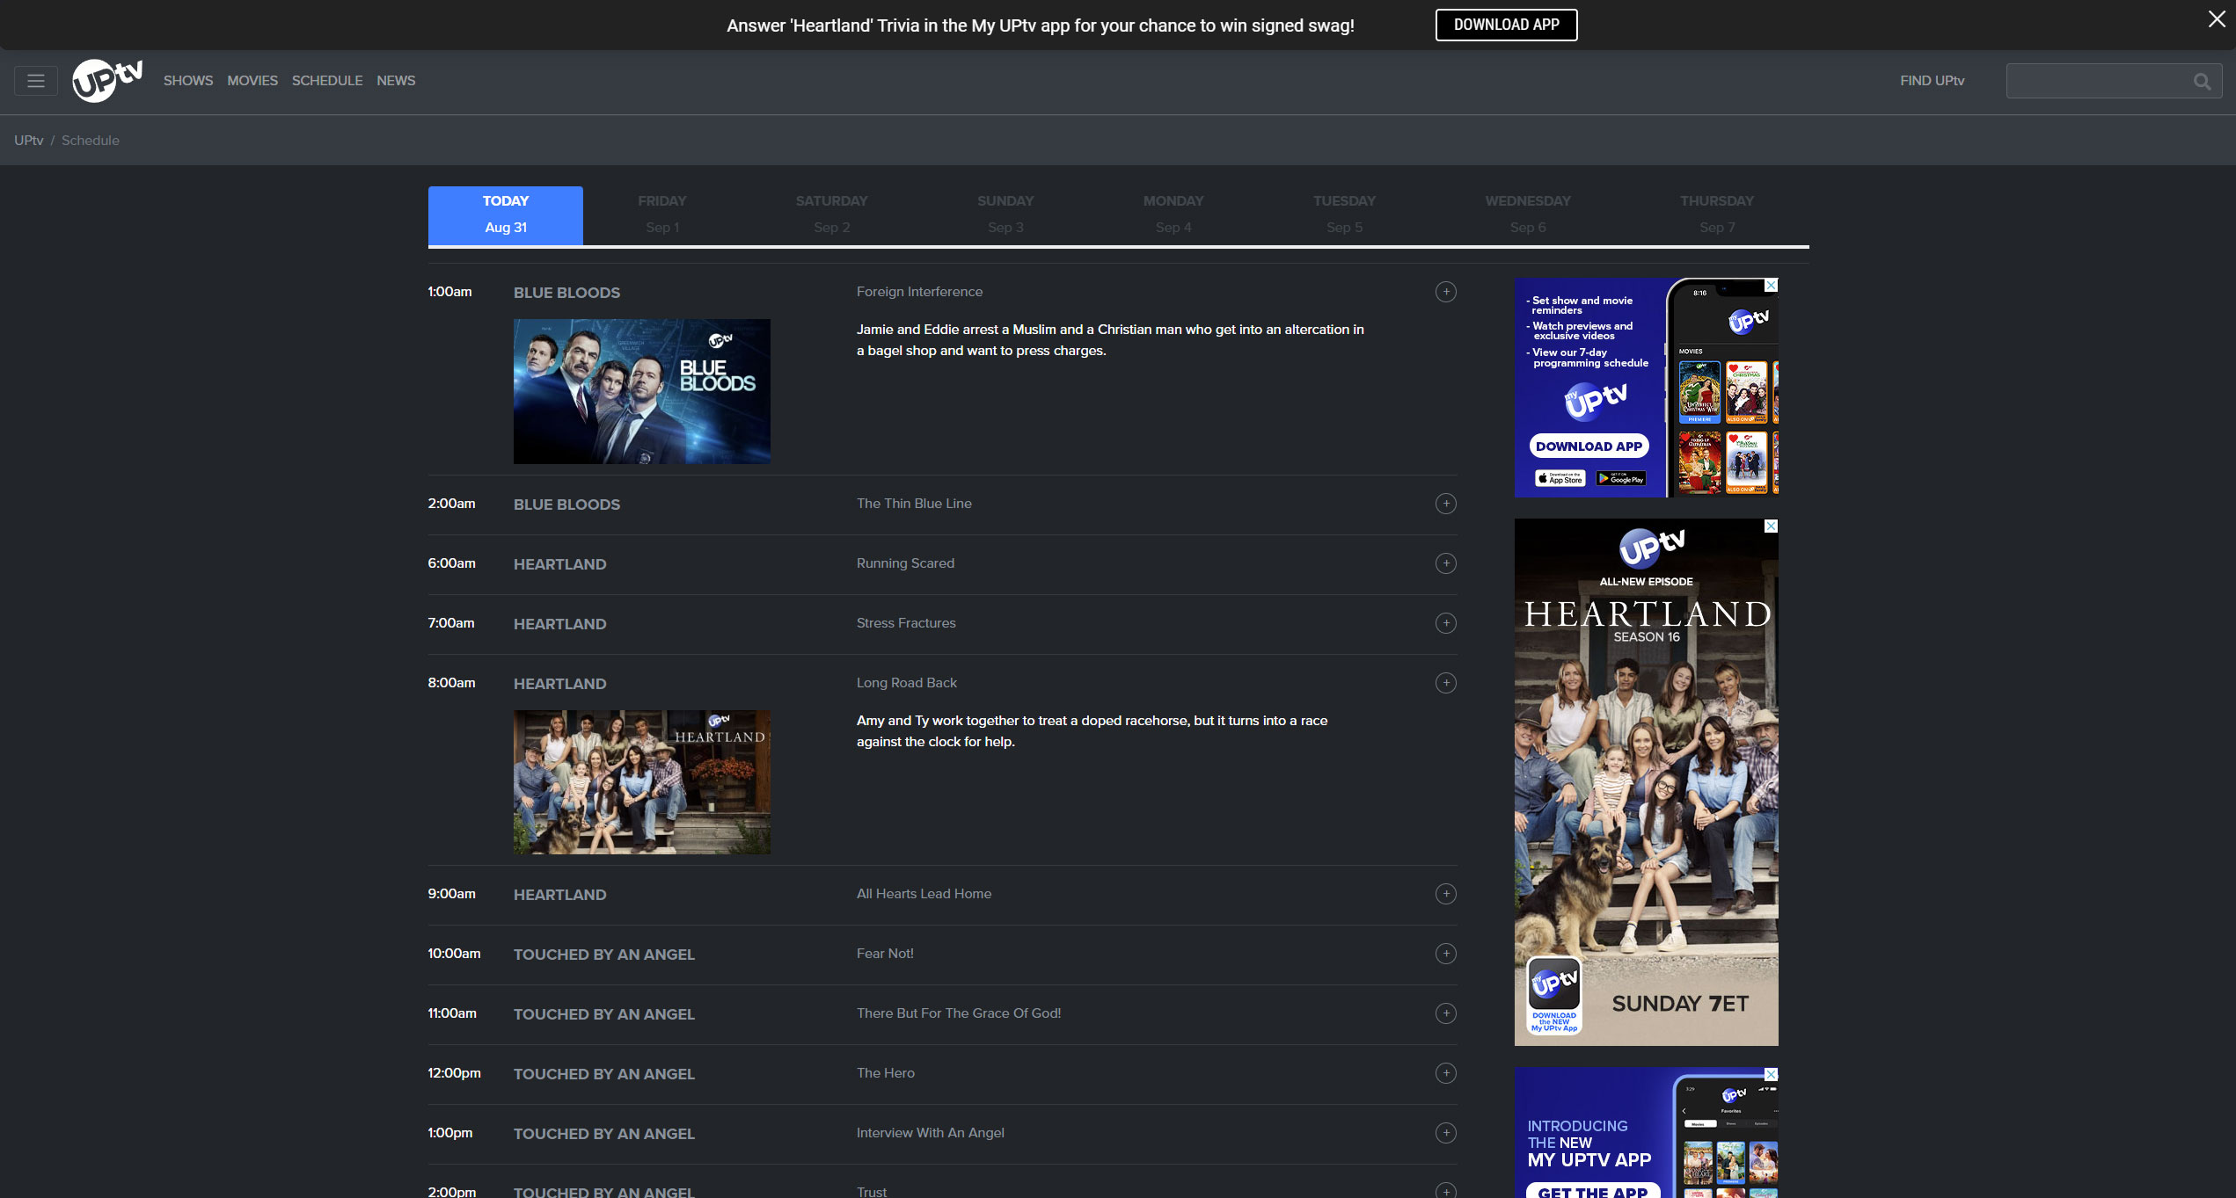Click the Schedule breadcrumb text
The width and height of the screenshot is (2236, 1198).
[x=91, y=141]
